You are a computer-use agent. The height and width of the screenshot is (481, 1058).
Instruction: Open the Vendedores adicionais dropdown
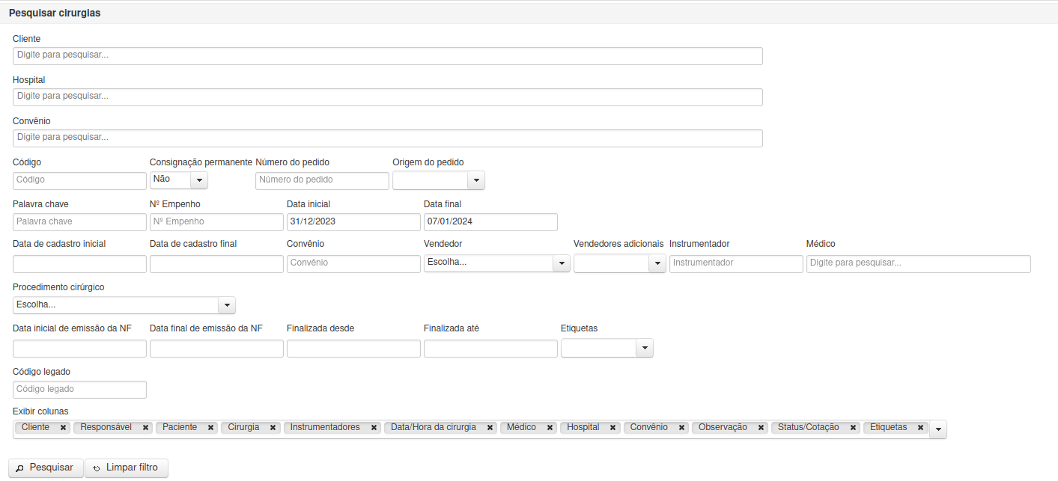click(x=657, y=263)
